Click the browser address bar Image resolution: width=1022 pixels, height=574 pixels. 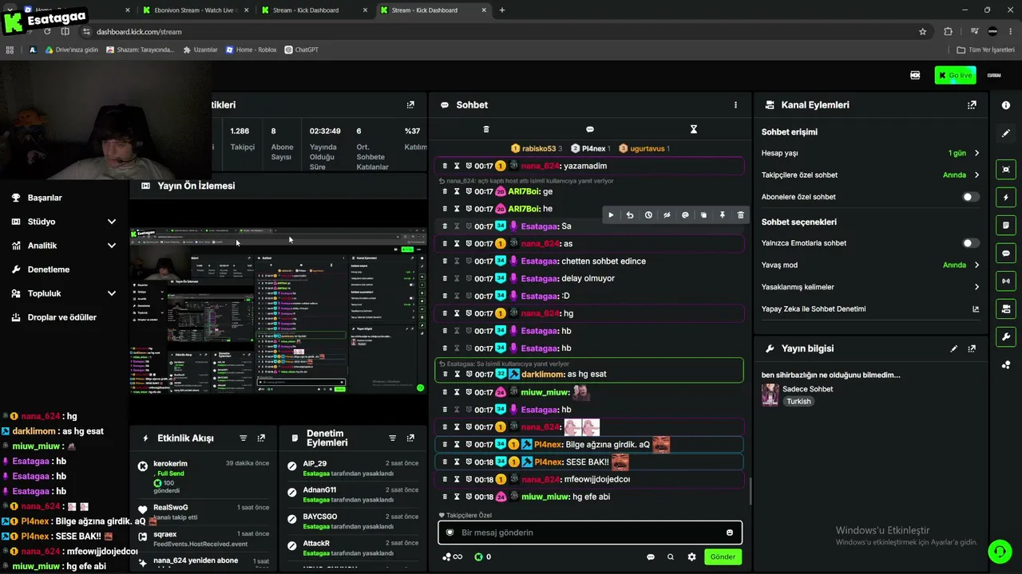click(x=503, y=32)
